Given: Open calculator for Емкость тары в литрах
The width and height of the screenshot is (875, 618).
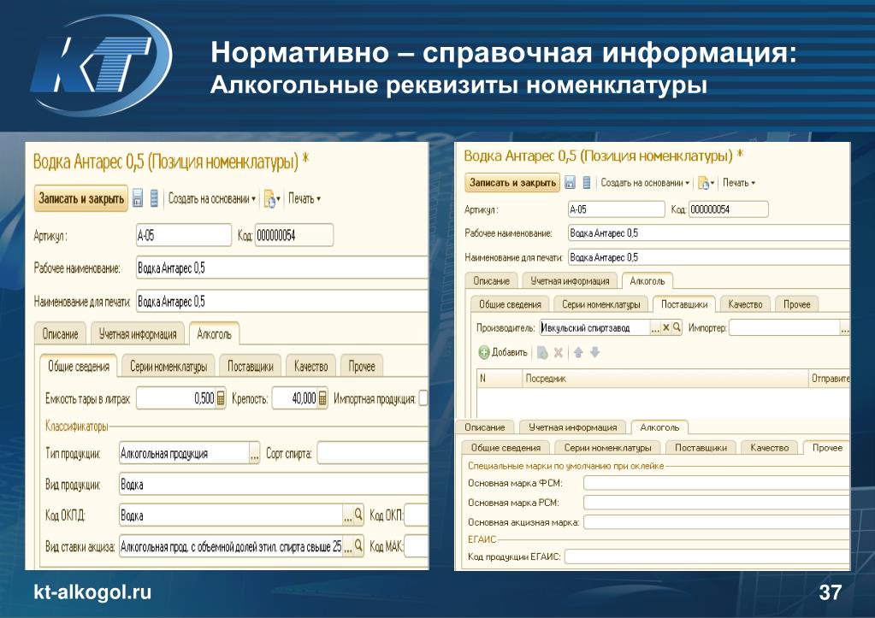Looking at the screenshot, I should click(221, 398).
